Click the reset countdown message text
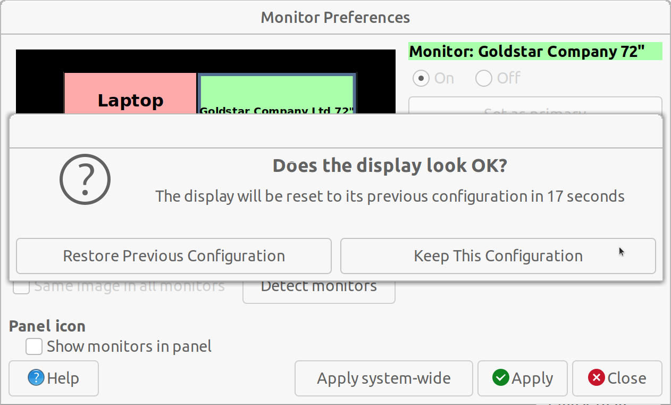The height and width of the screenshot is (405, 671). pyautogui.click(x=390, y=196)
